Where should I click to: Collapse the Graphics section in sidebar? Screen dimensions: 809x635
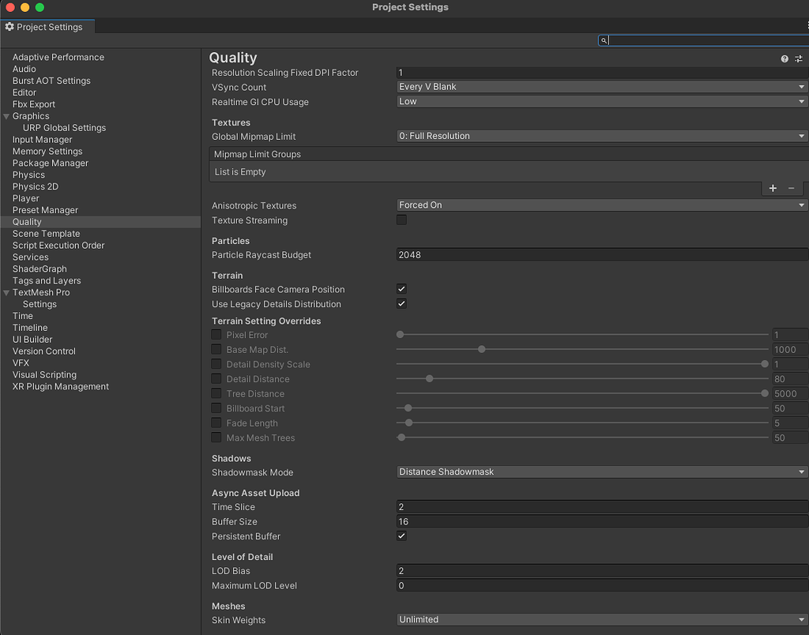click(6, 115)
